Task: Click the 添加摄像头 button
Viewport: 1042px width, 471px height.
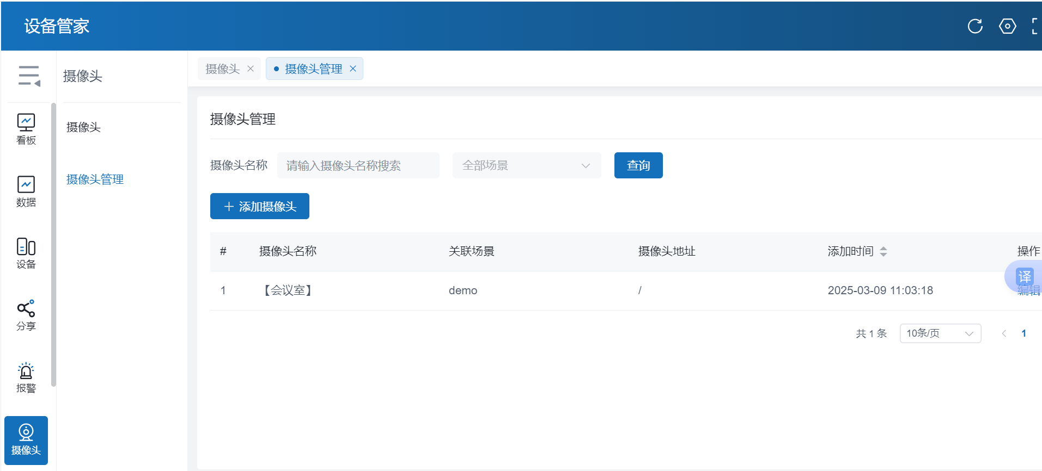Action: [260, 207]
